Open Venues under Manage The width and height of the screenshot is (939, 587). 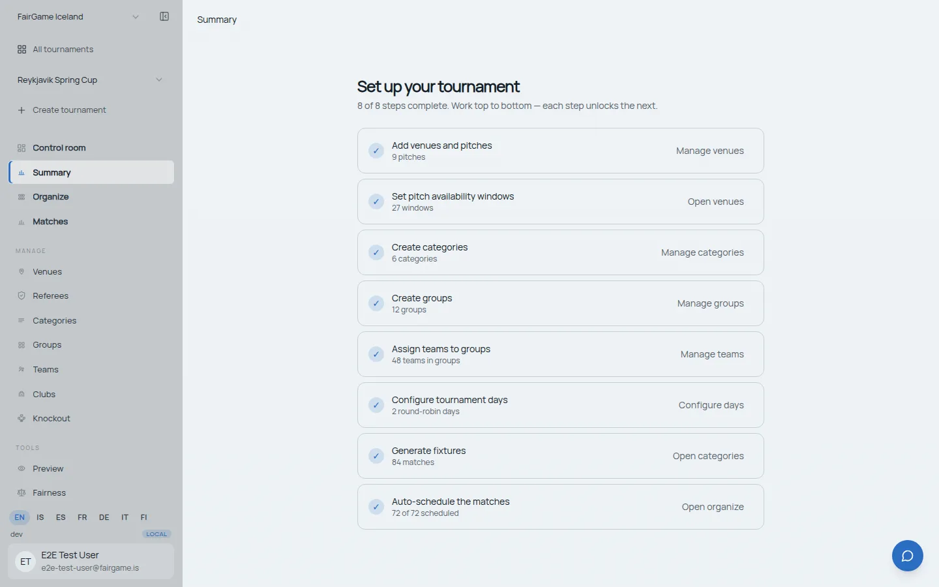point(91,271)
